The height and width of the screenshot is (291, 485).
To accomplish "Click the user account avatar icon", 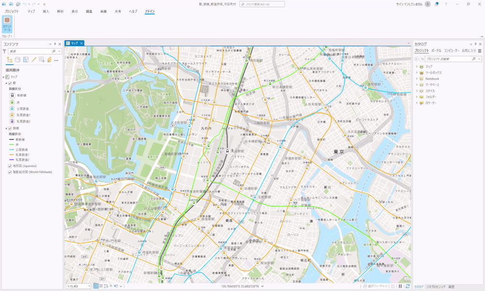I will (x=428, y=4).
